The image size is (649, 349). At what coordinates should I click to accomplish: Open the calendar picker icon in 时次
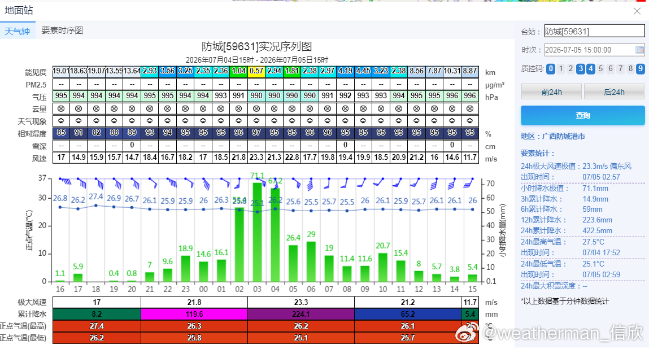click(x=639, y=50)
